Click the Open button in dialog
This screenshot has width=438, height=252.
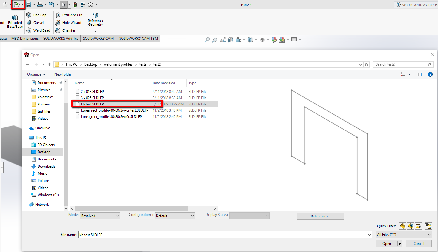click(x=387, y=244)
